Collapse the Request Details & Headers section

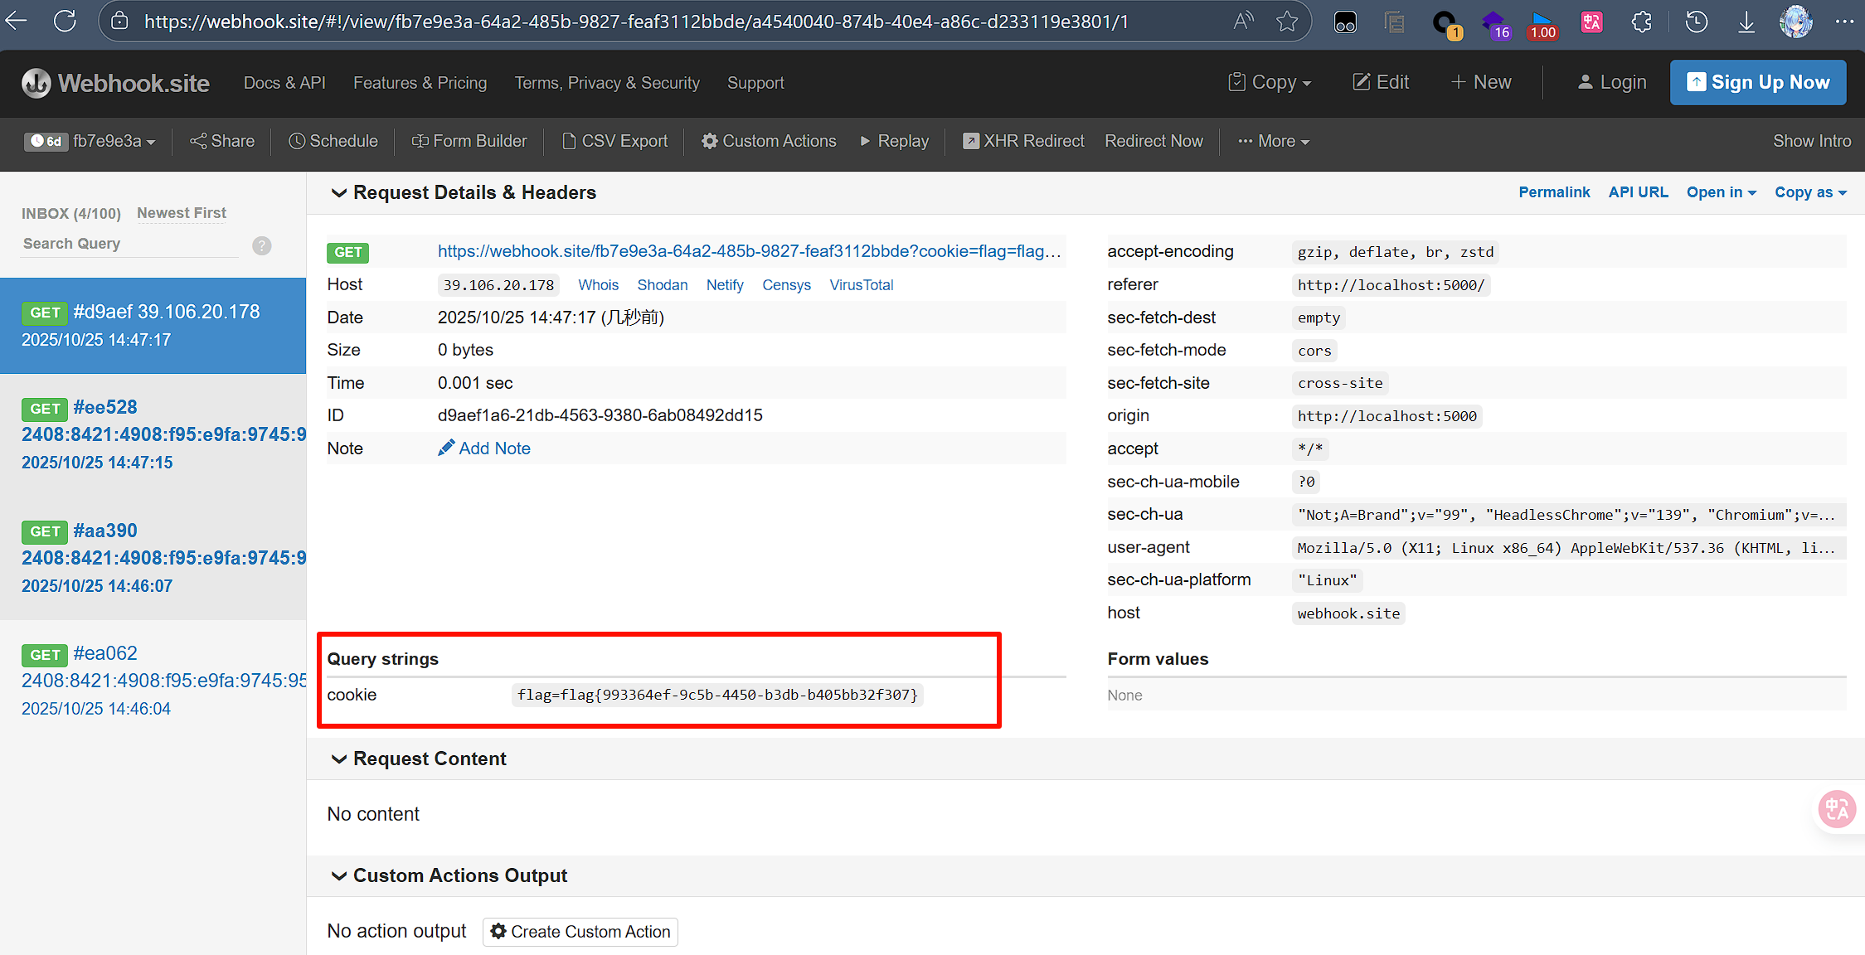(x=338, y=193)
